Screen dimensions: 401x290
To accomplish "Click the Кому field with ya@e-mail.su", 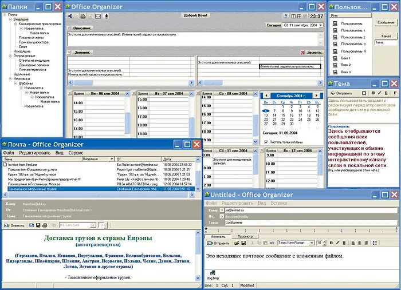I will pos(310,210).
